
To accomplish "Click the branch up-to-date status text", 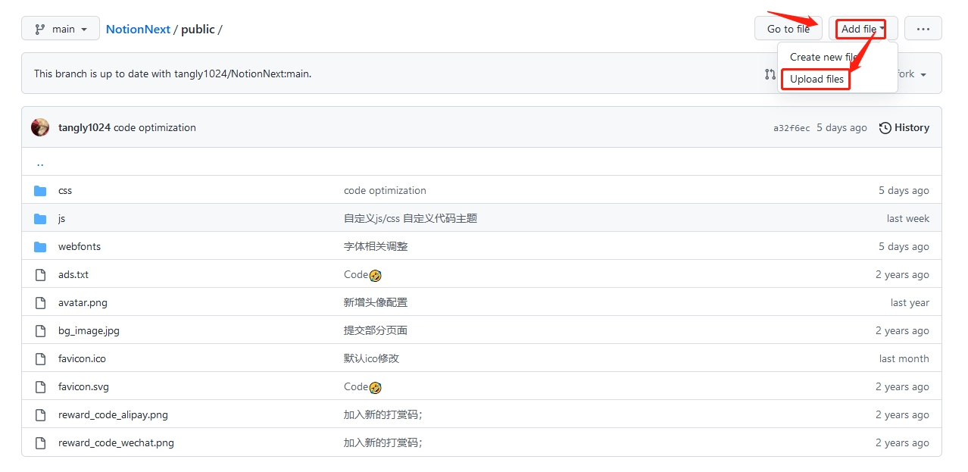I will coord(173,73).
